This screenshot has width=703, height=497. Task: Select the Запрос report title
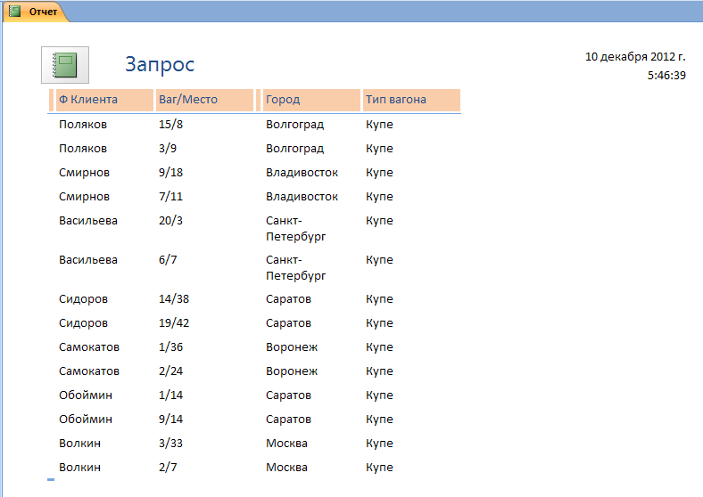pyautogui.click(x=160, y=64)
